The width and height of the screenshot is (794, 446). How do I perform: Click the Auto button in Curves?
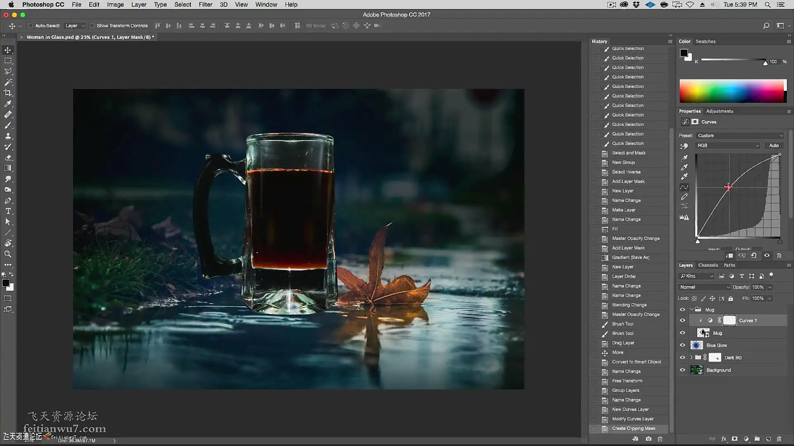[773, 145]
